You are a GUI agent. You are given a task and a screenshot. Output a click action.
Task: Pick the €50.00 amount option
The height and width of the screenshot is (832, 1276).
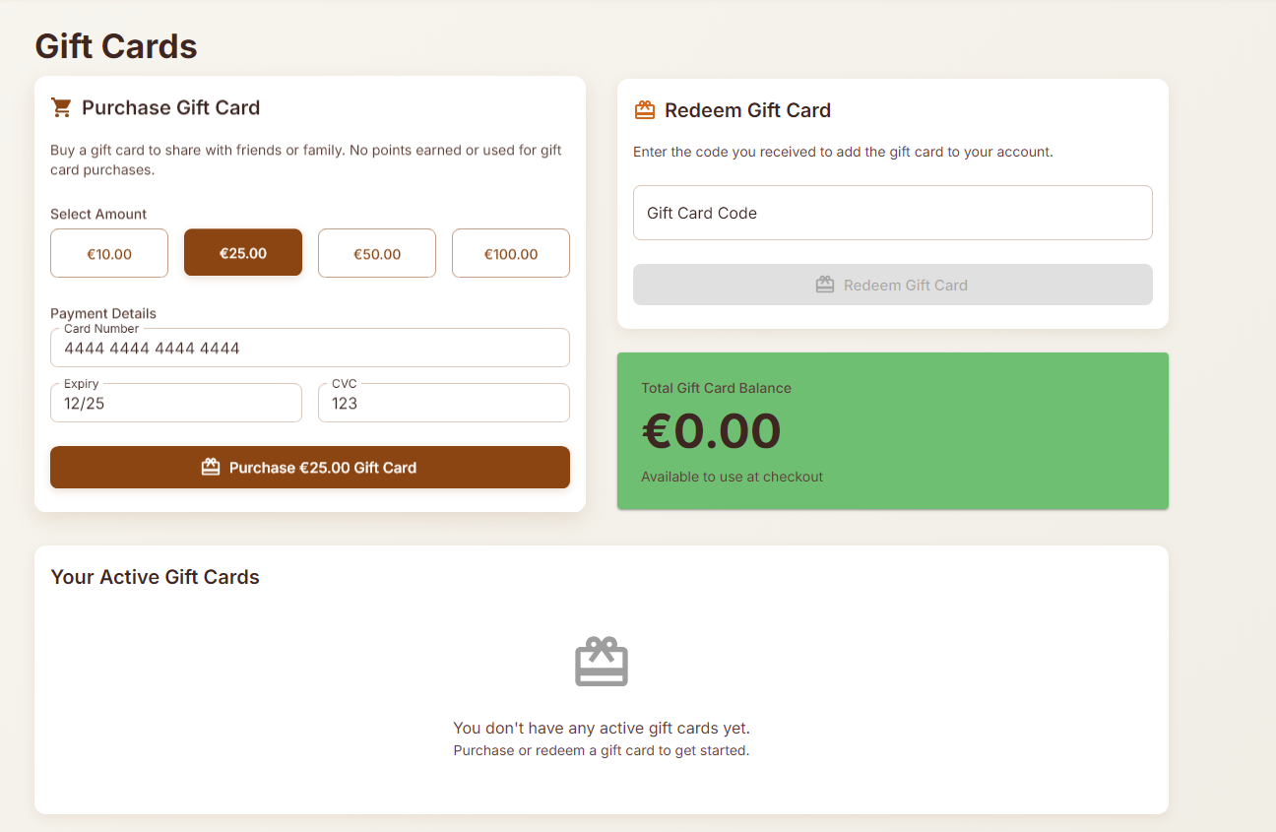(377, 253)
